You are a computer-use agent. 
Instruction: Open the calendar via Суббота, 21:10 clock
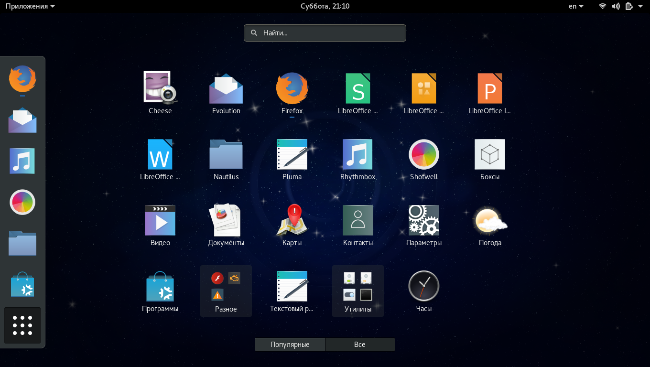pyautogui.click(x=325, y=6)
